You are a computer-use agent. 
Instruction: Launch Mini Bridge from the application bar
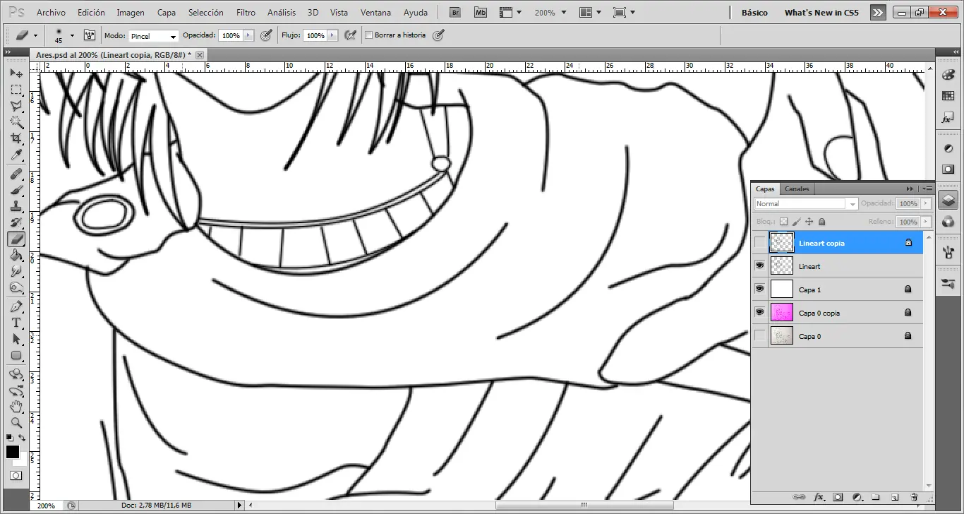click(x=481, y=12)
